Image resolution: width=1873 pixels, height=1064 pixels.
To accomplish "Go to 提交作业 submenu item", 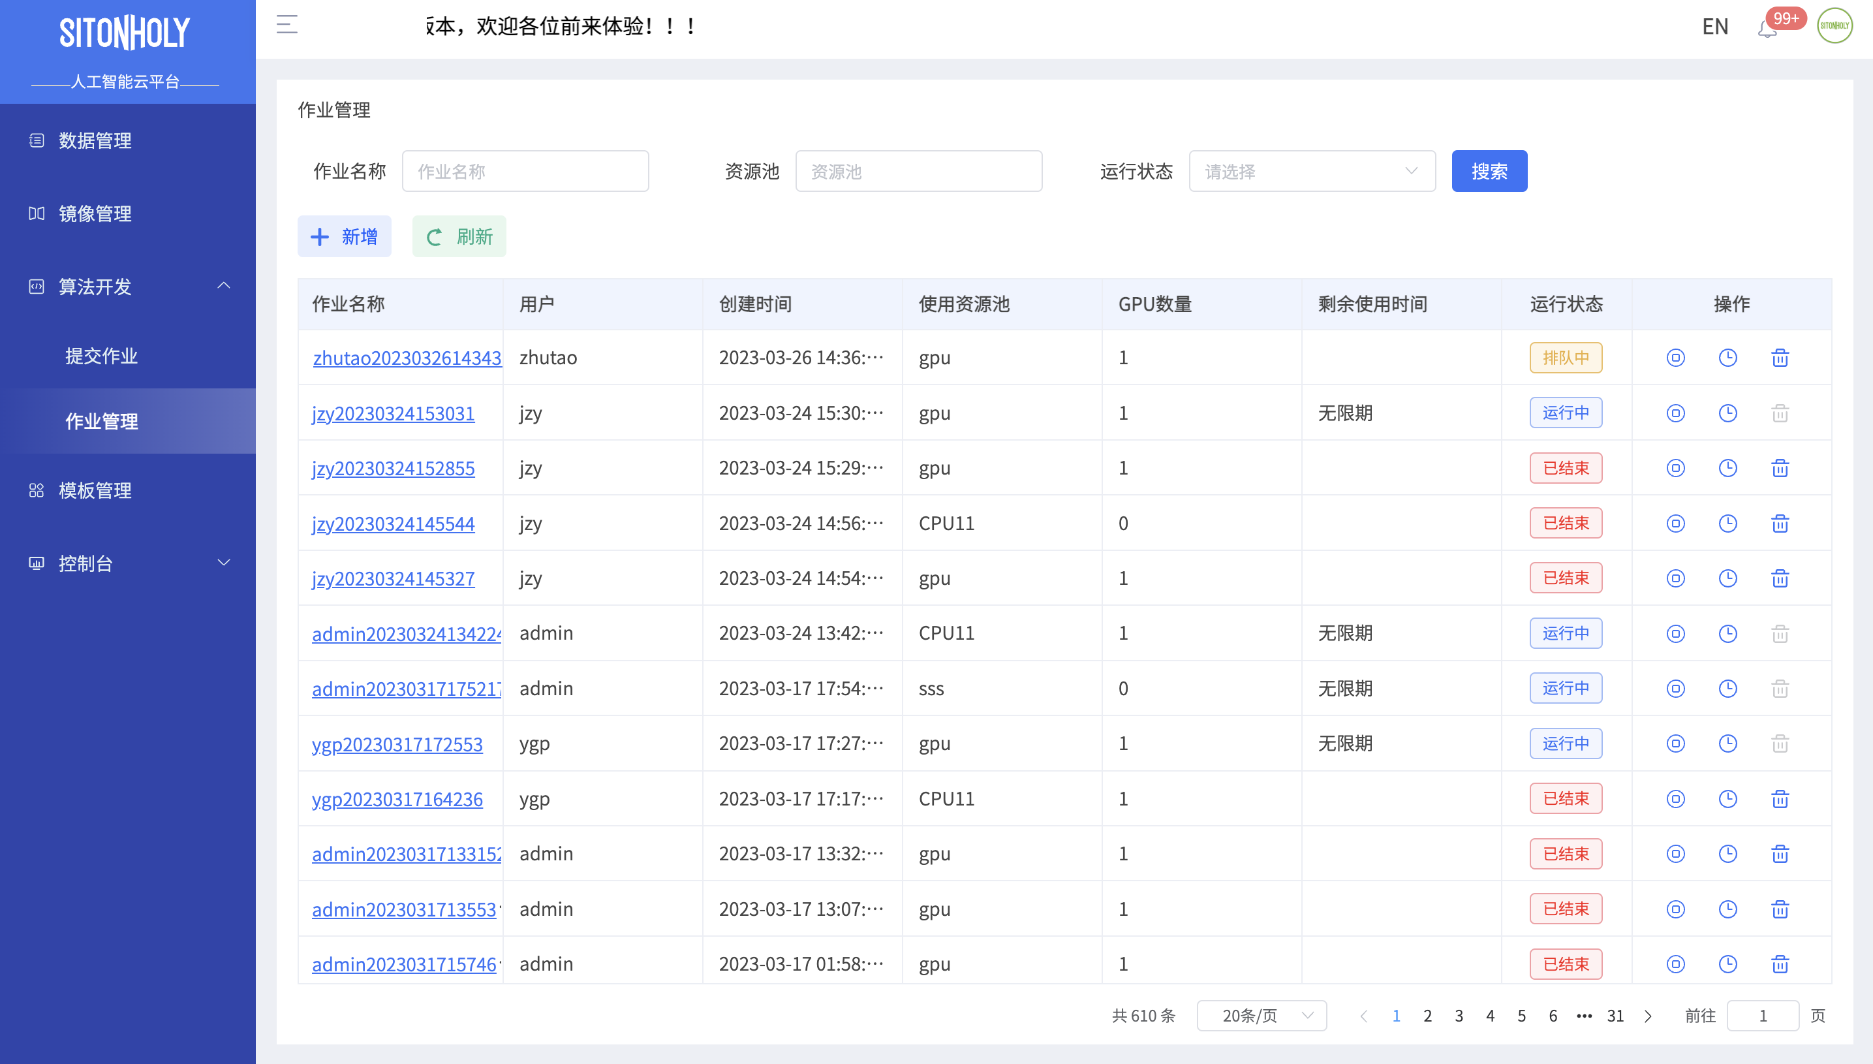I will (x=128, y=356).
